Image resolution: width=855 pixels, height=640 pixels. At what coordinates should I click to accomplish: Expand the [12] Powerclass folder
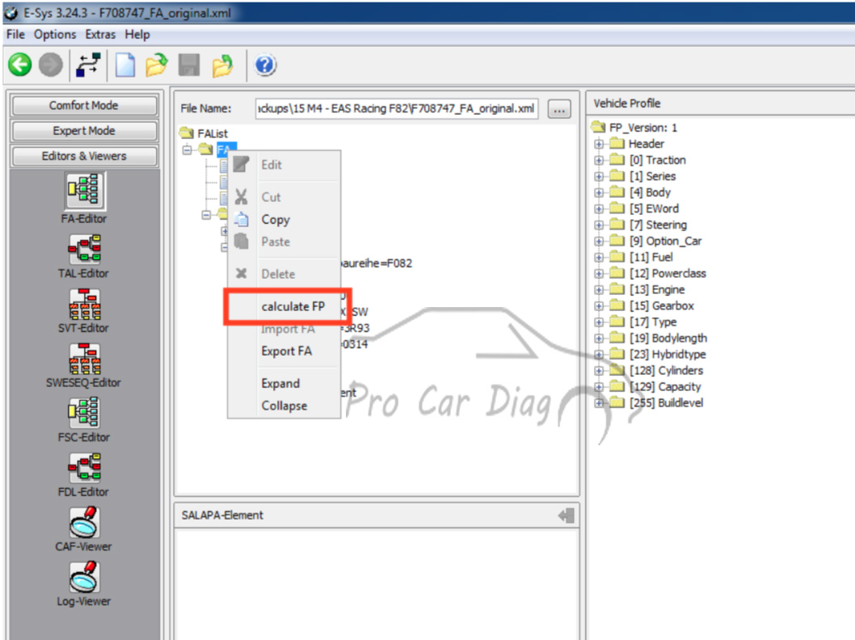tap(599, 274)
